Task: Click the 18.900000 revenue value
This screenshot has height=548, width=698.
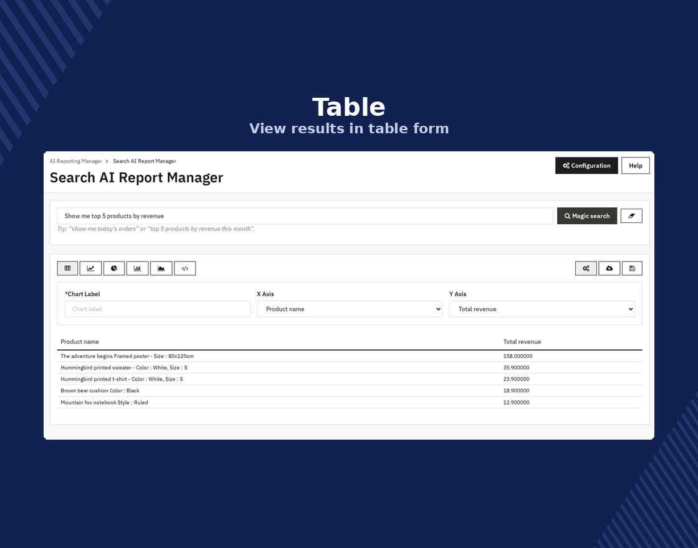Action: [x=517, y=390]
